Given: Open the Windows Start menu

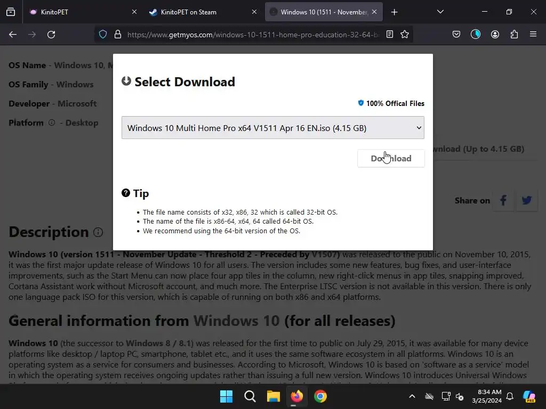Looking at the screenshot, I should 226,396.
